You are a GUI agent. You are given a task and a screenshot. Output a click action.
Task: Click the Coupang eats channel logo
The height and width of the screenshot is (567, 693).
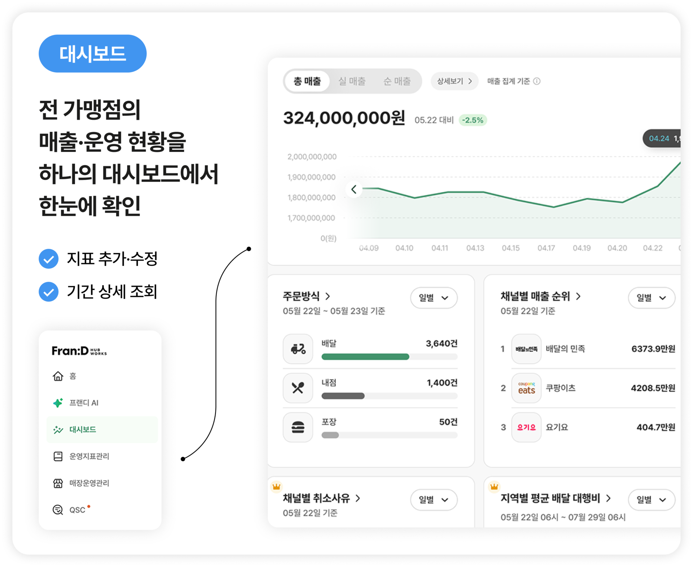click(526, 388)
